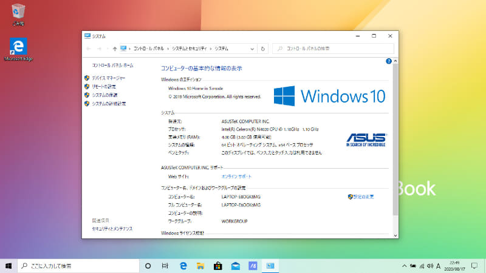Open リモートの設定 link
Image resolution: width=486 pixels, height=273 pixels.
click(104, 86)
